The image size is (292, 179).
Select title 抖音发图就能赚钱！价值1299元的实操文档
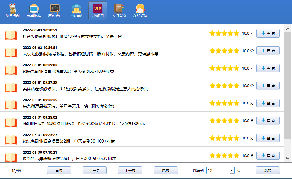(73, 36)
